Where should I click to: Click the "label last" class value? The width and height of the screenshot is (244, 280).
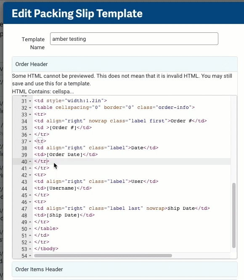tap(125, 208)
